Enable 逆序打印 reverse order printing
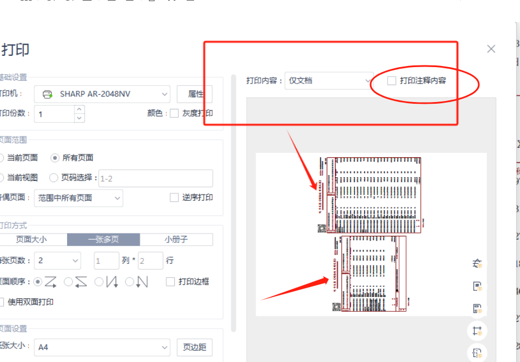The height and width of the screenshot is (362, 520). [x=174, y=198]
